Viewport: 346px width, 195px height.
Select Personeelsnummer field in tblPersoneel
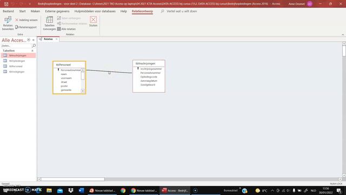[71, 70]
